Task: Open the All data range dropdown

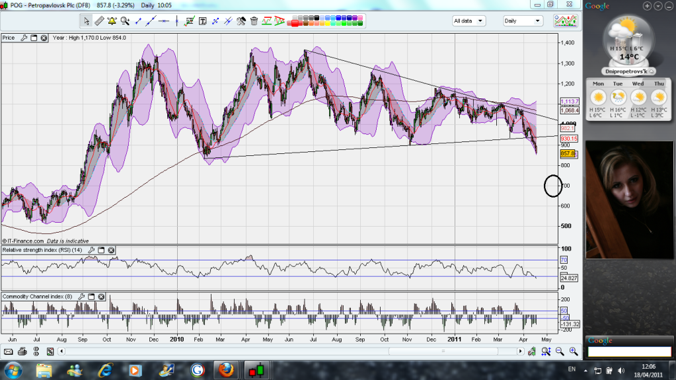Action: pyautogui.click(x=469, y=20)
